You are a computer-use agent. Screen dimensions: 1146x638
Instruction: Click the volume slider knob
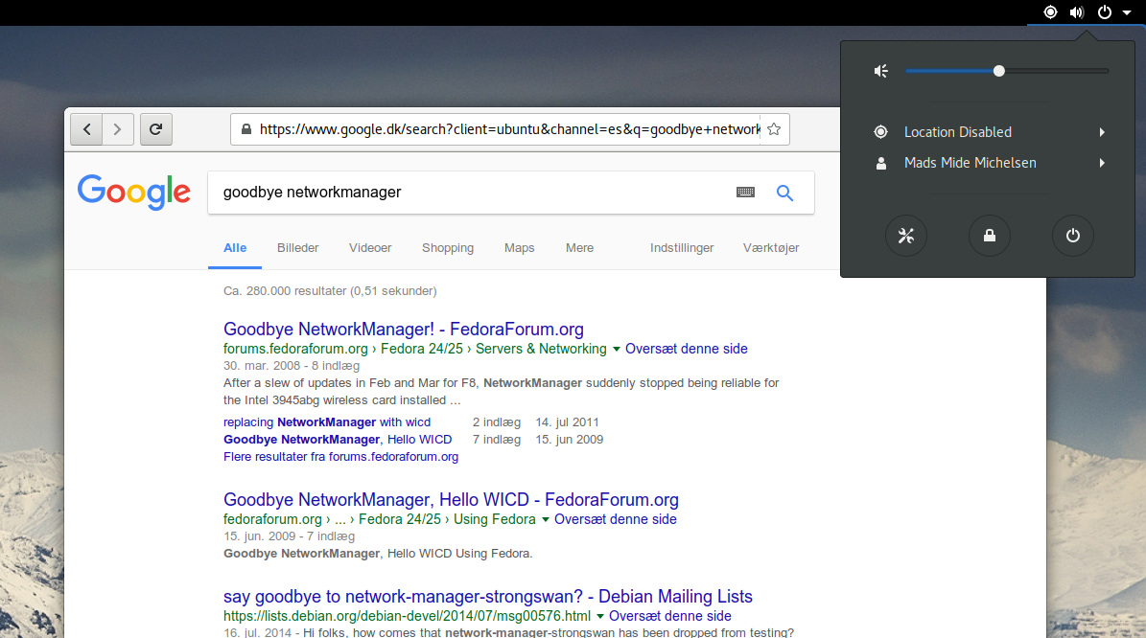coord(999,71)
